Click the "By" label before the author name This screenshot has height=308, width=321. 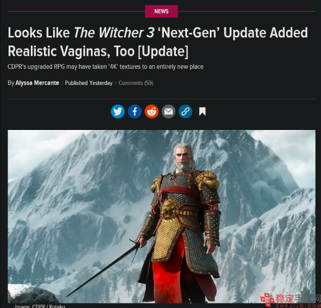[11, 83]
